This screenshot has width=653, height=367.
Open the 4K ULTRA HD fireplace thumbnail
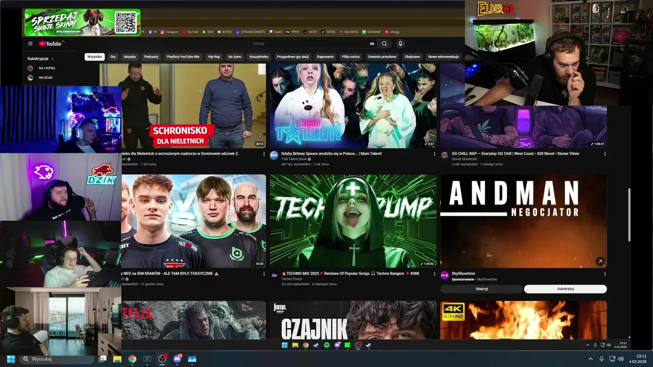tap(523, 320)
